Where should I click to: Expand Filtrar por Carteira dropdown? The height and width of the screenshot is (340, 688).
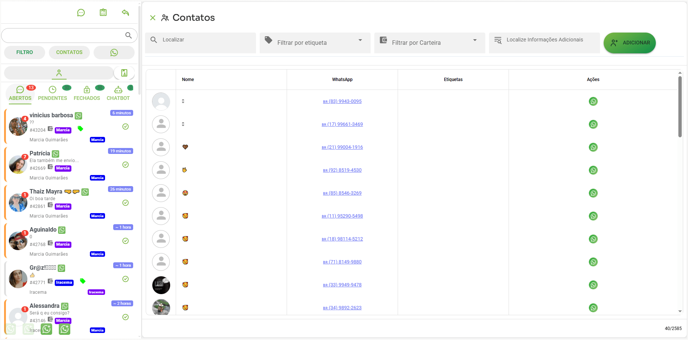click(x=475, y=40)
